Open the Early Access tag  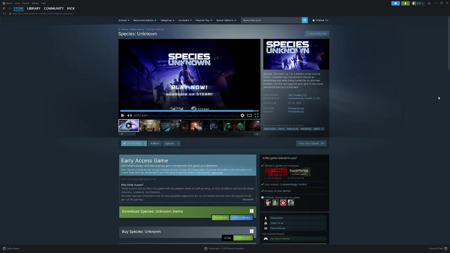270,129
